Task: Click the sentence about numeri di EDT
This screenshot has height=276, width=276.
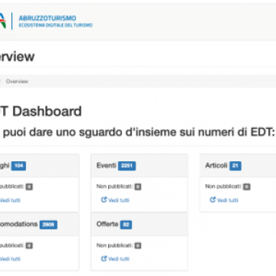Action: (x=137, y=132)
